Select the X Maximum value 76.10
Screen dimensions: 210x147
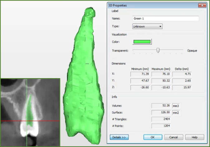[161, 74]
